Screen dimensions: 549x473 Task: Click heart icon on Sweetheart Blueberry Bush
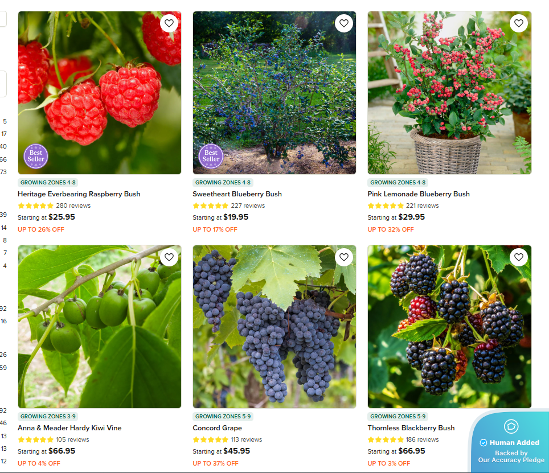coord(344,23)
